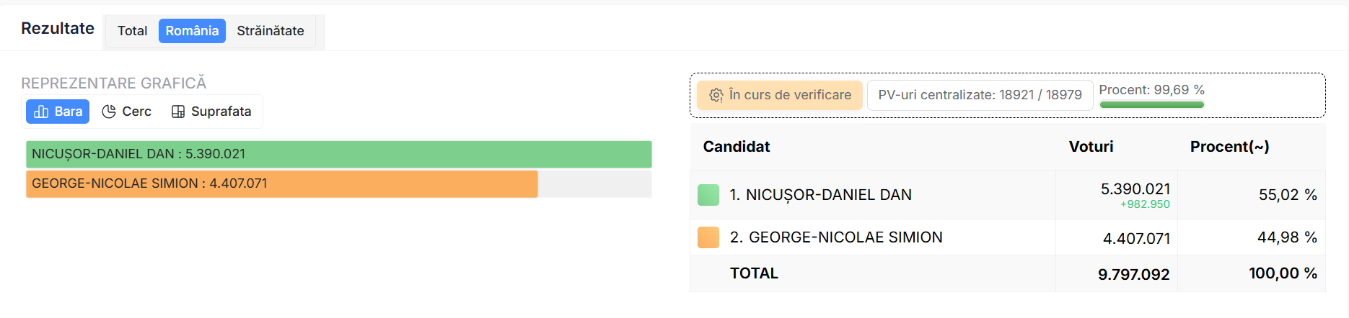Click the orange George-Nicolae Simion chart bar

point(281,183)
